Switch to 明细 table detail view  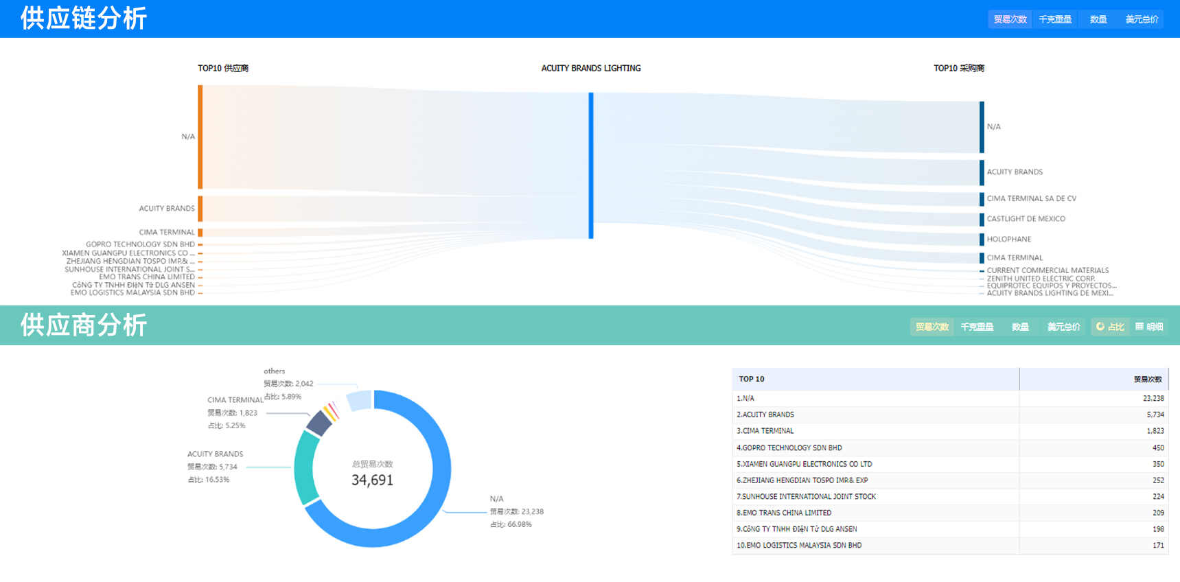(1150, 327)
